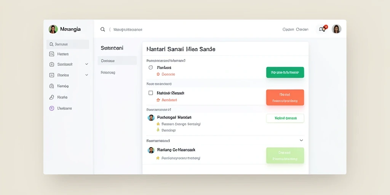Click the bold name beside third row avatar
The image size is (390, 195).
click(174, 117)
